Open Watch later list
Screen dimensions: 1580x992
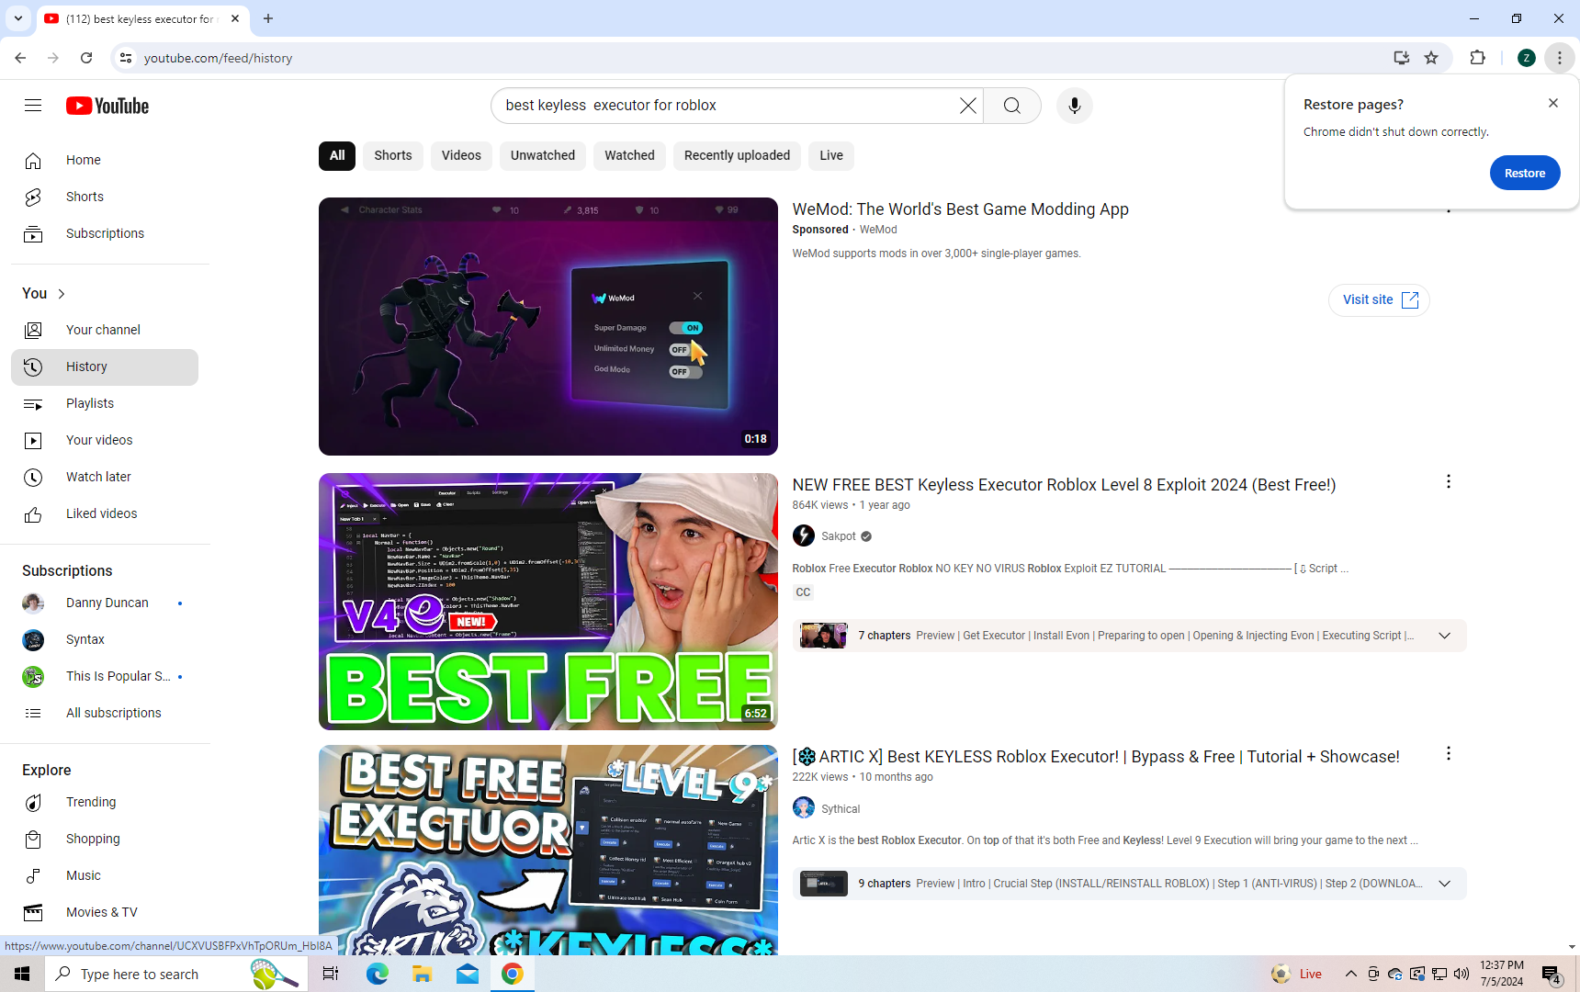[x=105, y=477]
